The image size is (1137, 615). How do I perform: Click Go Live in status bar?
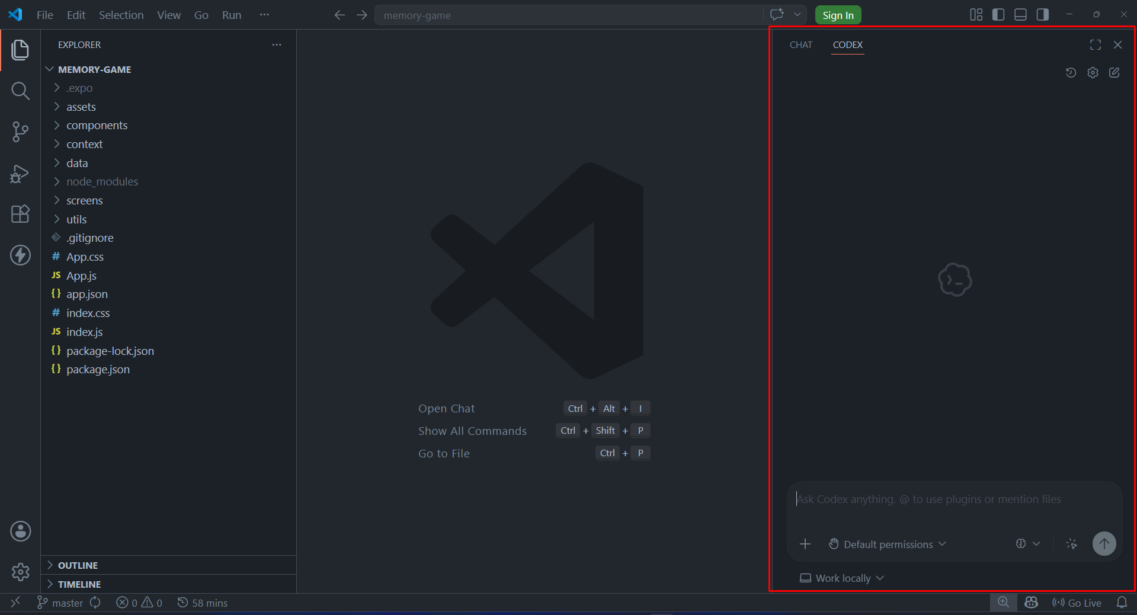click(1077, 603)
